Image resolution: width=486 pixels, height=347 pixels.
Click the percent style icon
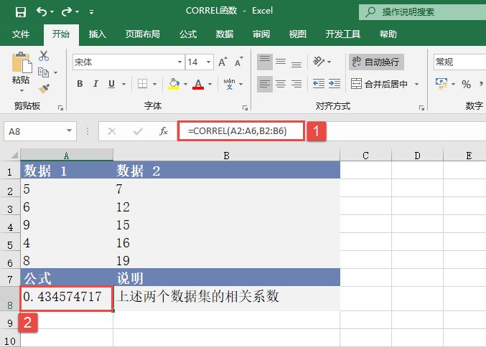pyautogui.click(x=466, y=85)
